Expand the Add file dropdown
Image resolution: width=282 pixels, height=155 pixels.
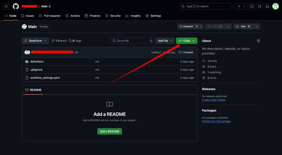click(x=165, y=41)
